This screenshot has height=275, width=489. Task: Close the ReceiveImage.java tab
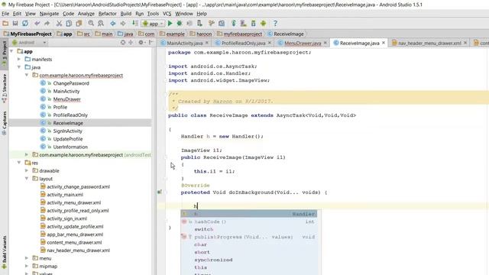(x=384, y=43)
